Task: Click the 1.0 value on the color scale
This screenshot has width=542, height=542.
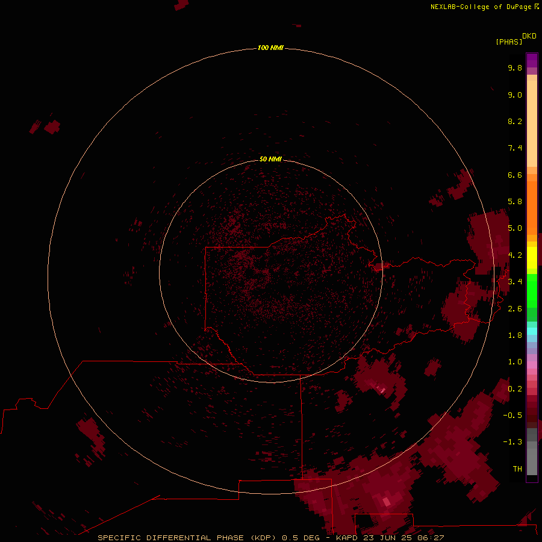Action: pos(515,362)
